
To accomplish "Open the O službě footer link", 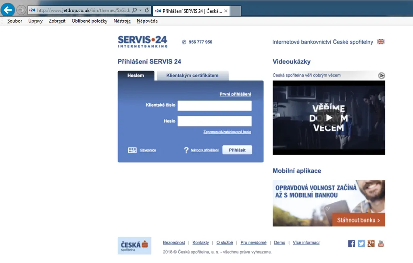I will point(225,242).
